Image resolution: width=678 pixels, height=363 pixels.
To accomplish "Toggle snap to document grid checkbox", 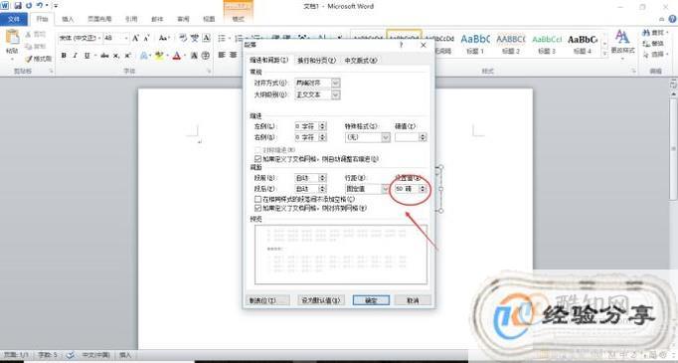I will 258,208.
